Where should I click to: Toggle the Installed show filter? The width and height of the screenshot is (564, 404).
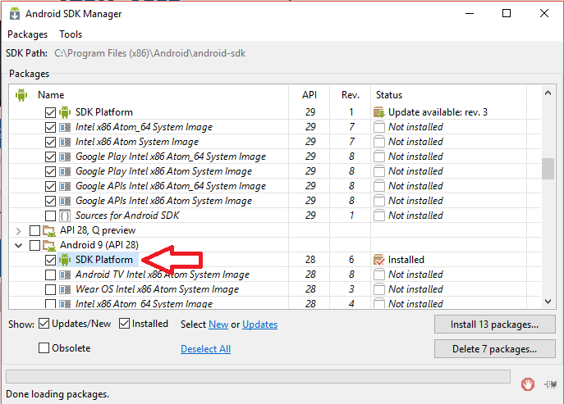[x=124, y=324]
